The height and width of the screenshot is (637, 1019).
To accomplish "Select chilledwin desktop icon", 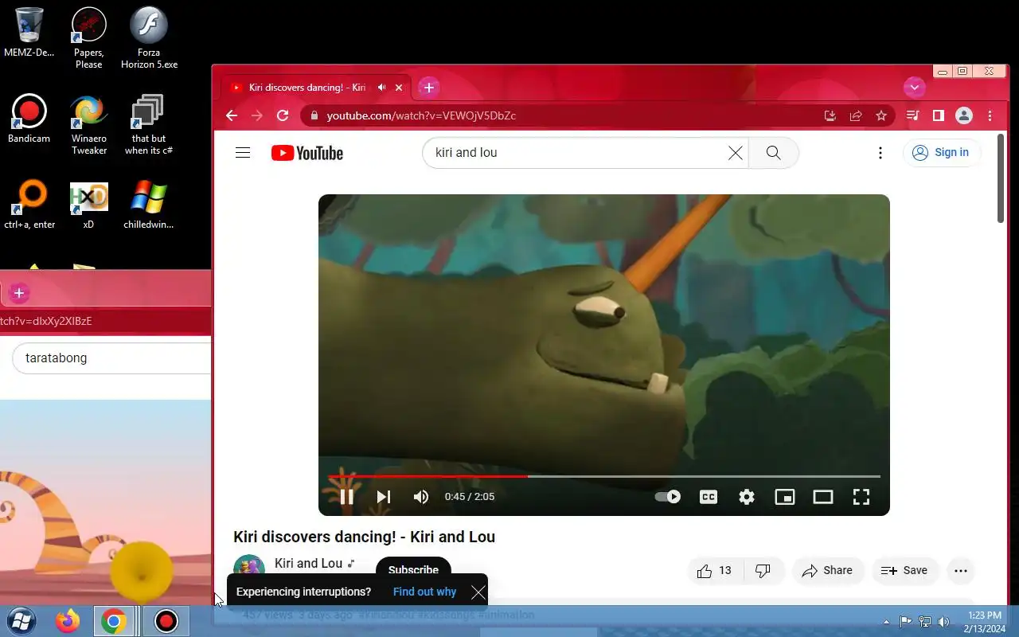I will pos(149,205).
